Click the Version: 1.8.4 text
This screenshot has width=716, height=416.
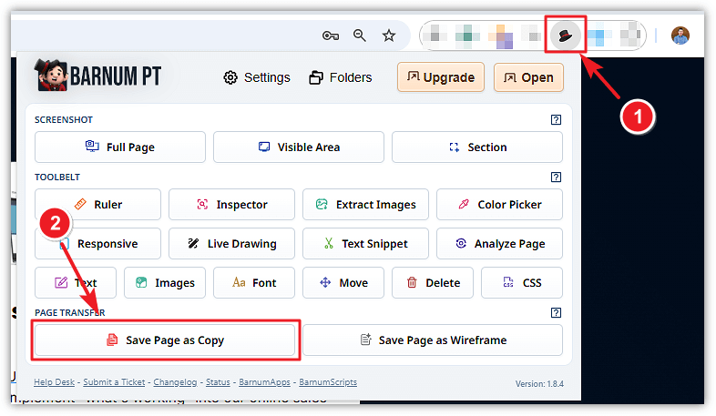coord(539,384)
